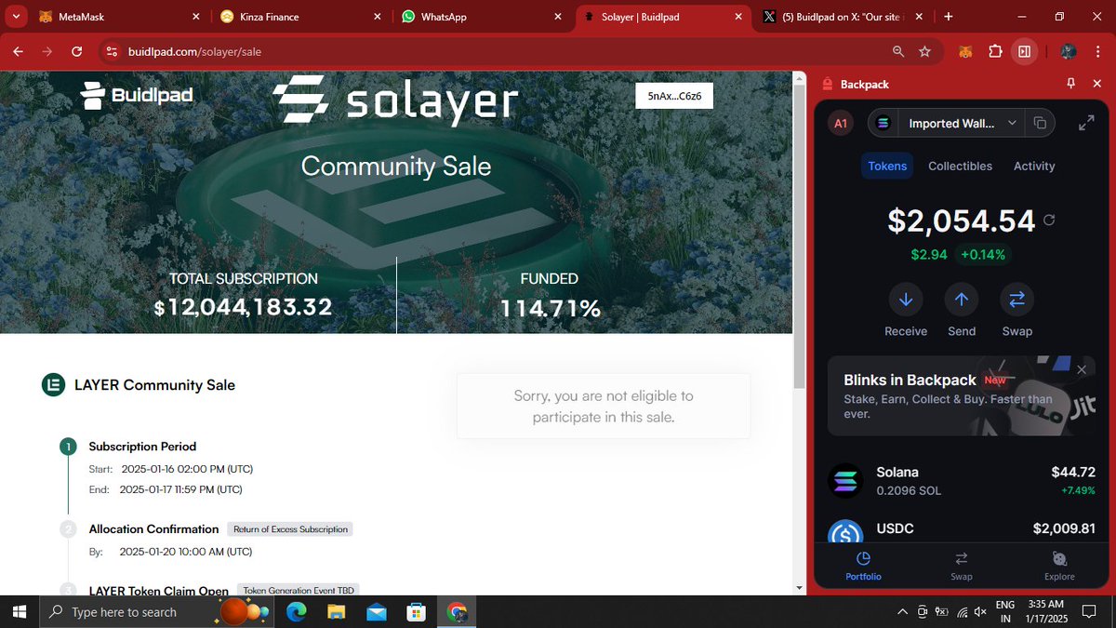Pin the Backpack side panel
The width and height of the screenshot is (1116, 628).
click(x=1070, y=84)
